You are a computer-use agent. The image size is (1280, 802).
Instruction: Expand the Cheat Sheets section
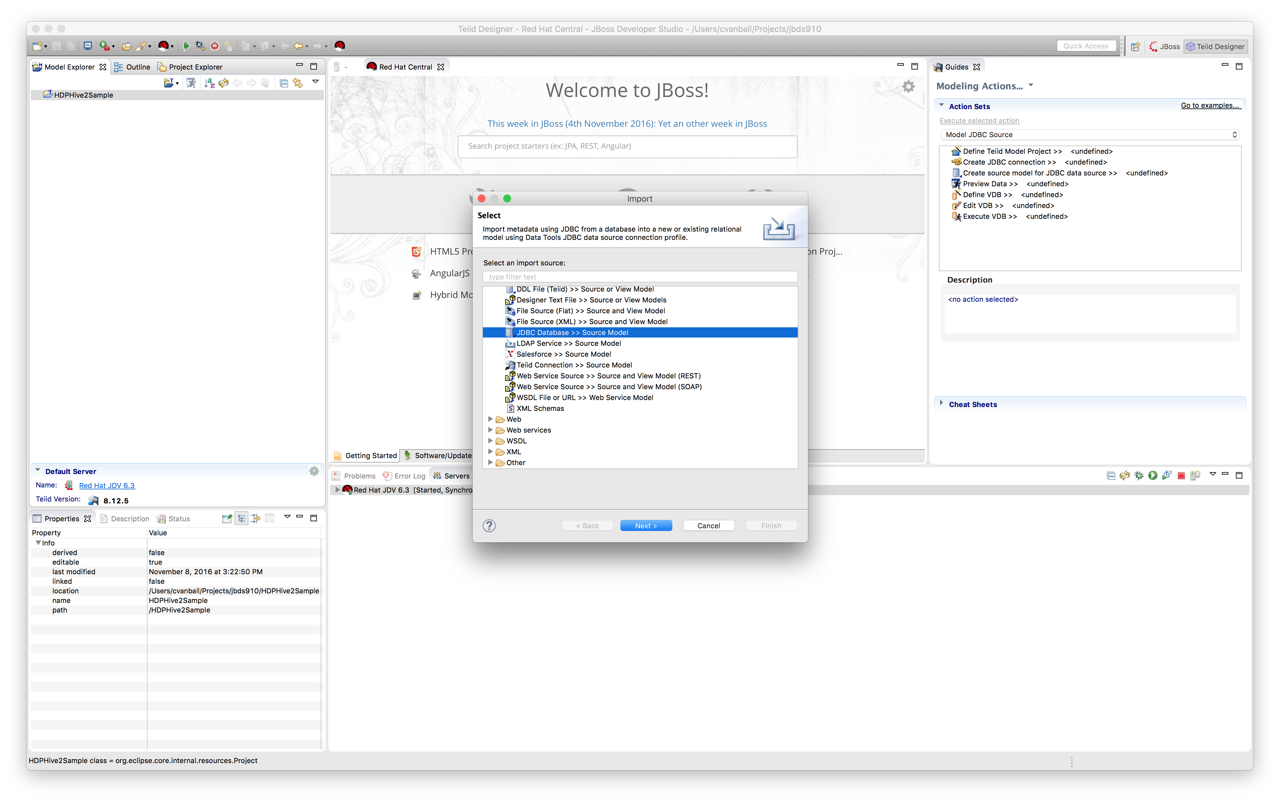[941, 403]
